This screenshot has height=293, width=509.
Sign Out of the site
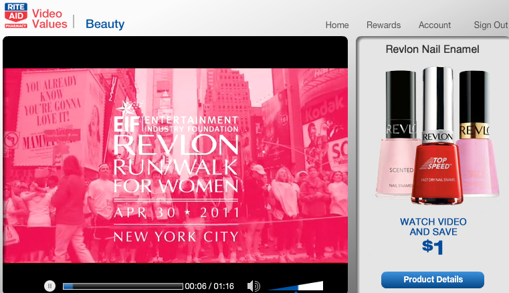click(491, 25)
